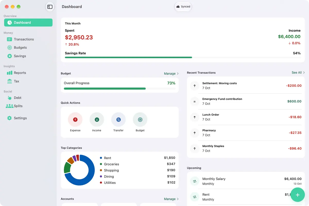Click the Savings Rate progress bar
This screenshot has width=309, height=206.
[183, 57]
